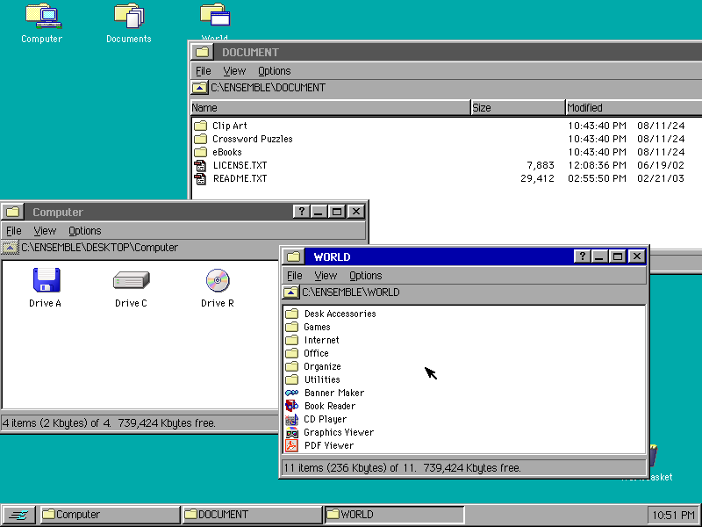The width and height of the screenshot is (702, 527).
Task: Click the Desk Accessories folder icon
Action: point(291,314)
